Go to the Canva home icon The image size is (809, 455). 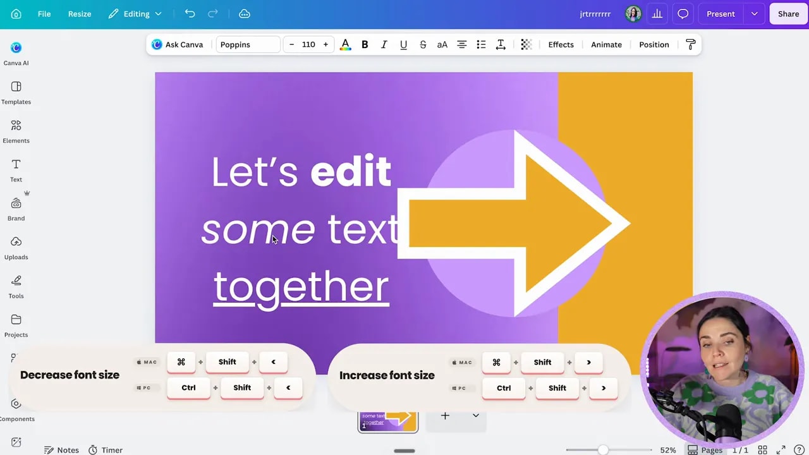(16, 14)
